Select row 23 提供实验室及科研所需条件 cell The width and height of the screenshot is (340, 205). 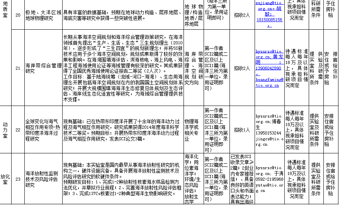click(x=316, y=179)
